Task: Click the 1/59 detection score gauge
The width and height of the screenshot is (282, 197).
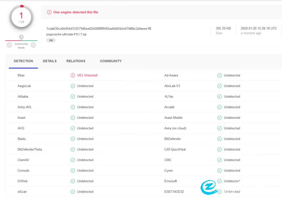Action: (21, 17)
